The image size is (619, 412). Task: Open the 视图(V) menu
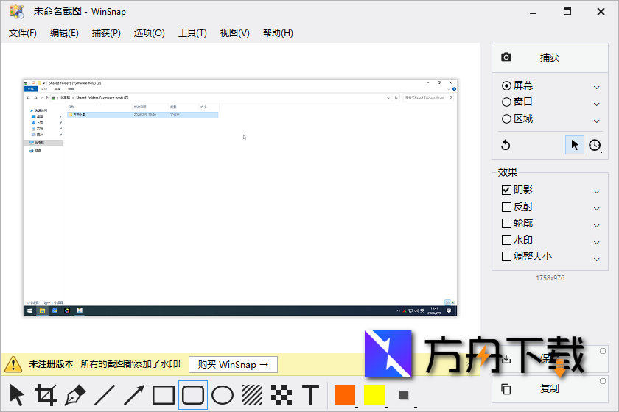click(235, 32)
